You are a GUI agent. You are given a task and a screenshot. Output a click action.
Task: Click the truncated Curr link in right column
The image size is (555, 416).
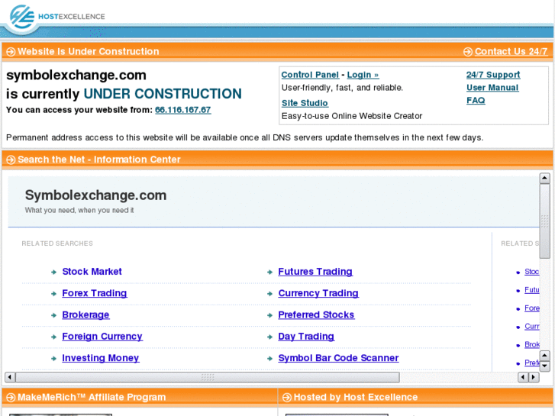point(531,327)
